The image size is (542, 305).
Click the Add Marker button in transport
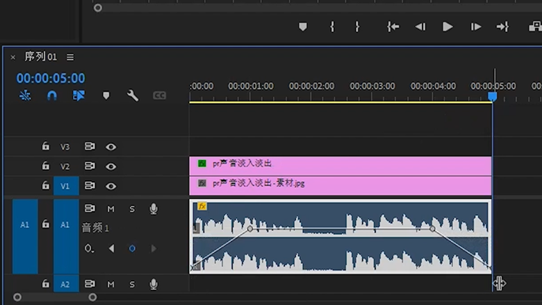[303, 26]
